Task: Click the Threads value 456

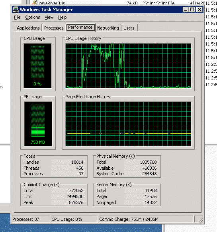Action: [80, 168]
